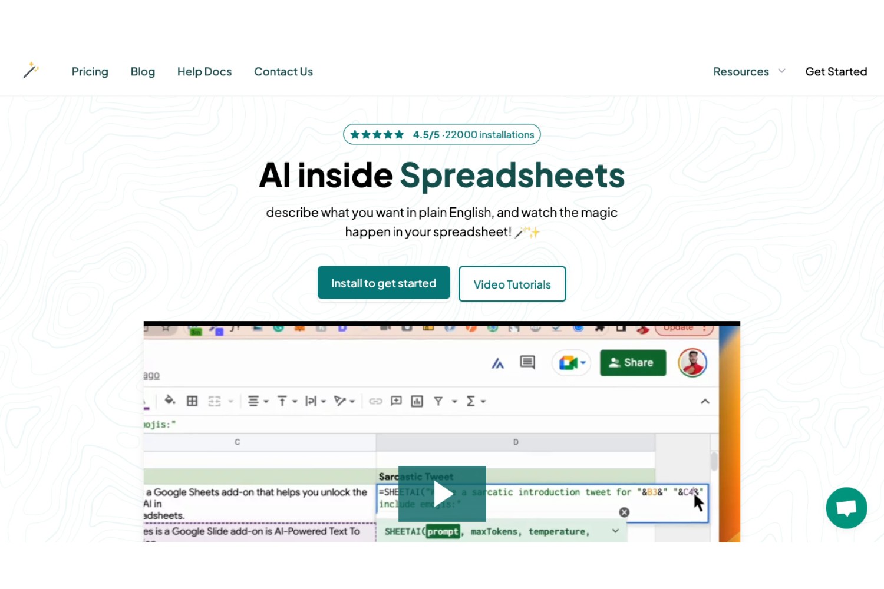The height and width of the screenshot is (589, 884).
Task: Click the prompt parameter in formula hint
Action: (443, 531)
